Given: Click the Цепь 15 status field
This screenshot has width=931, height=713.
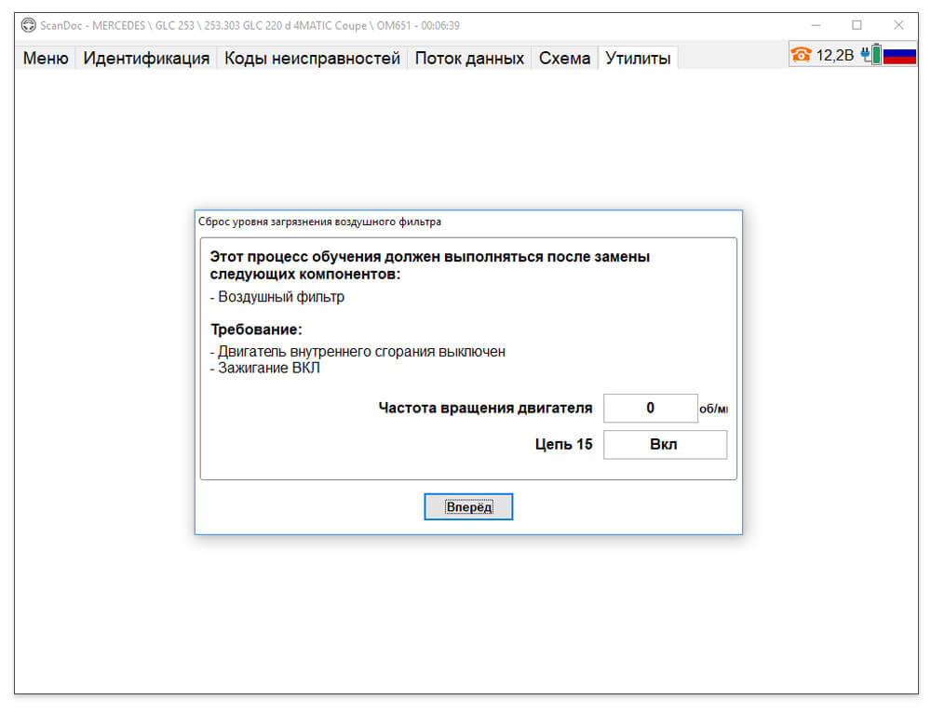Looking at the screenshot, I should 665,445.
